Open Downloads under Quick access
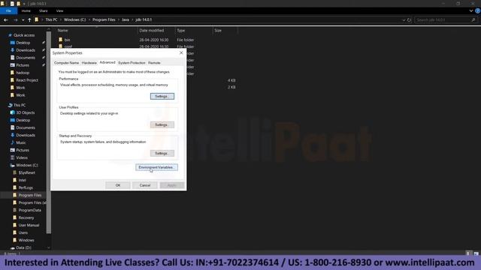This screenshot has width=481, height=270. [26, 50]
